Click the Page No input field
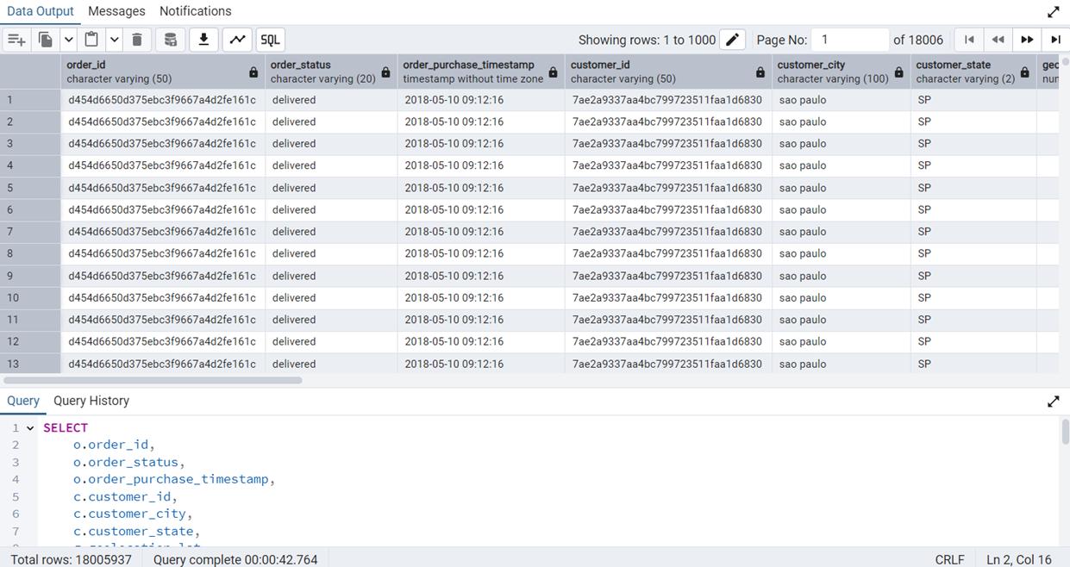The width and height of the screenshot is (1070, 567). click(x=851, y=40)
